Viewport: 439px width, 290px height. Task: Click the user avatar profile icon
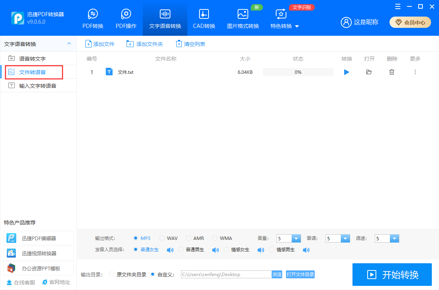[346, 22]
